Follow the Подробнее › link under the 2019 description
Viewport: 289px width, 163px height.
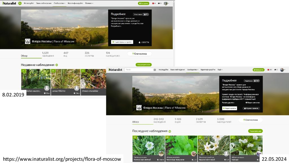coord(116,26)
